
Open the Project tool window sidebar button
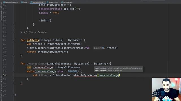(1, 5)
